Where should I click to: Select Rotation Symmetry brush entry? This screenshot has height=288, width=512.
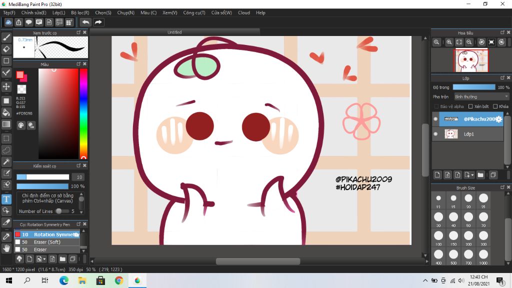47,234
